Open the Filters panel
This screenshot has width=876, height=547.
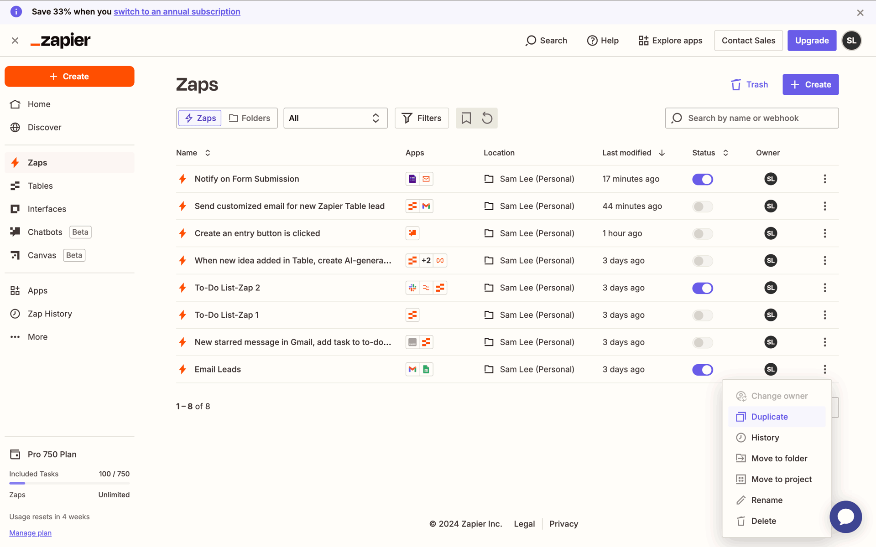tap(422, 118)
